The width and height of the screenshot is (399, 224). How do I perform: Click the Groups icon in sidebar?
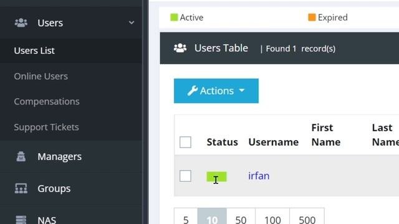click(21, 189)
